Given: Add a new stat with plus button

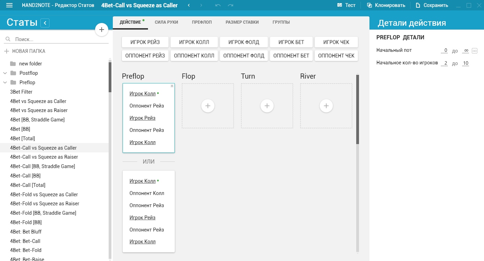Looking at the screenshot, I should coord(102,30).
